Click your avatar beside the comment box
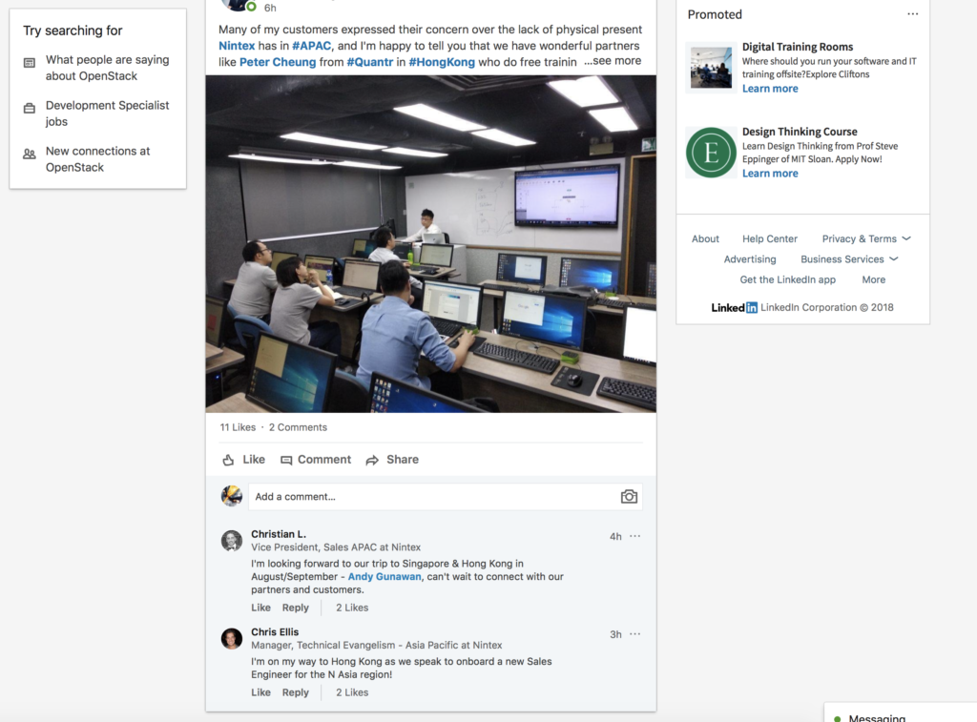 point(232,496)
